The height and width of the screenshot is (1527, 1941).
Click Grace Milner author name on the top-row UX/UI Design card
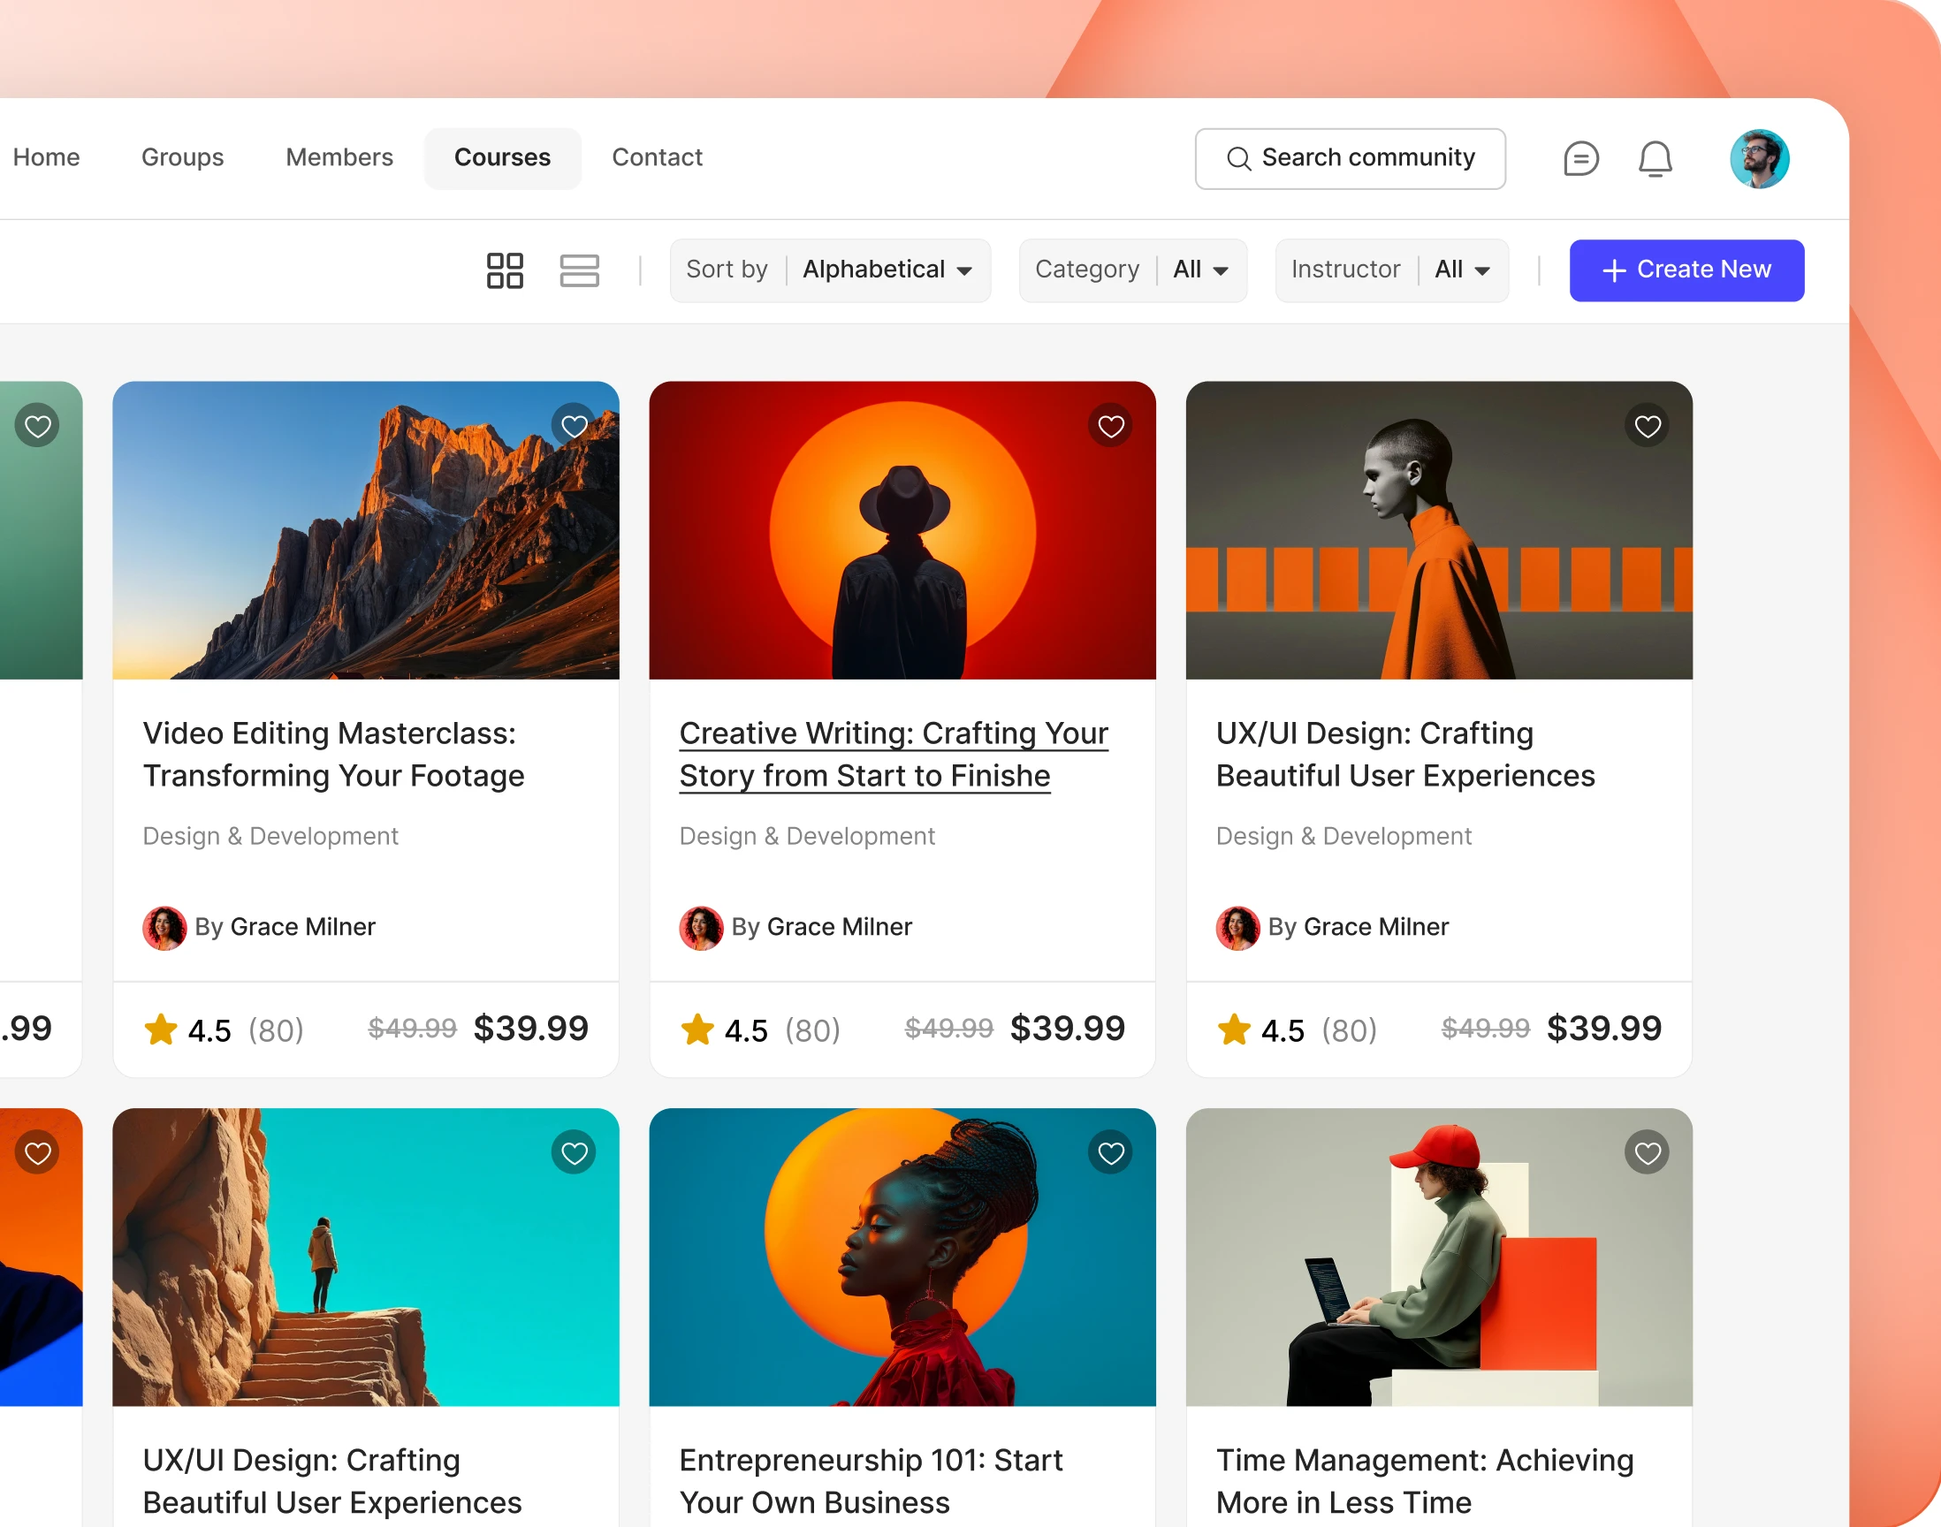pyautogui.click(x=1376, y=927)
